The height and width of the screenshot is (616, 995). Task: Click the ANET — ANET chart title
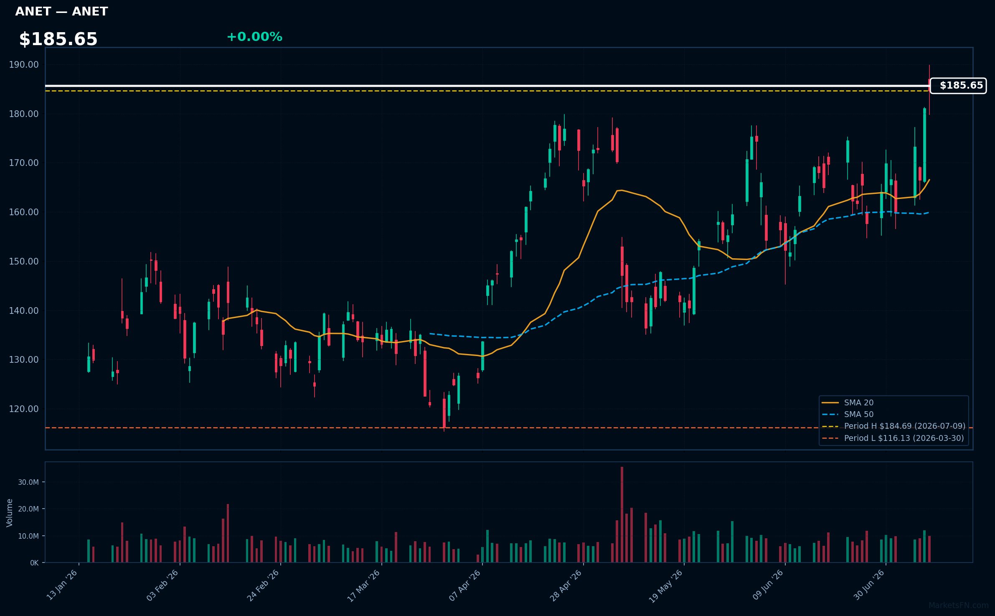pyautogui.click(x=61, y=12)
